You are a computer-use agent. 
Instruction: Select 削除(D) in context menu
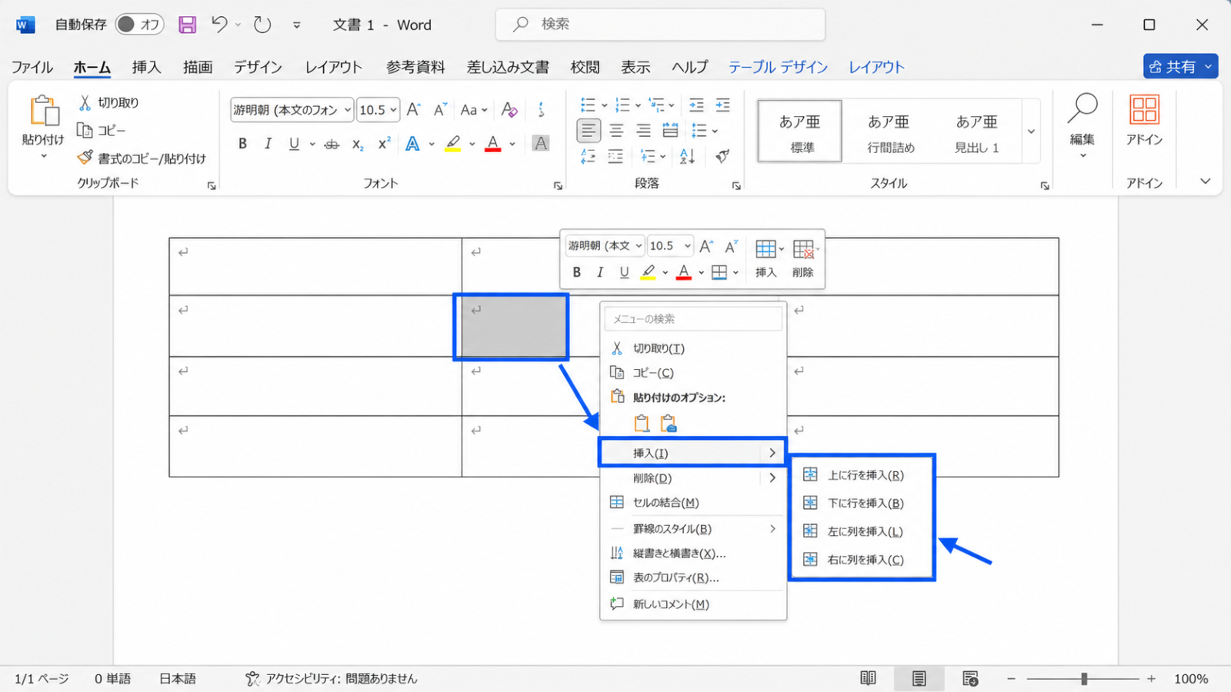pos(692,477)
